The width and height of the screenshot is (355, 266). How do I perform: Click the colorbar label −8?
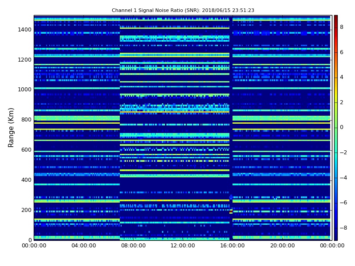click(343, 228)
